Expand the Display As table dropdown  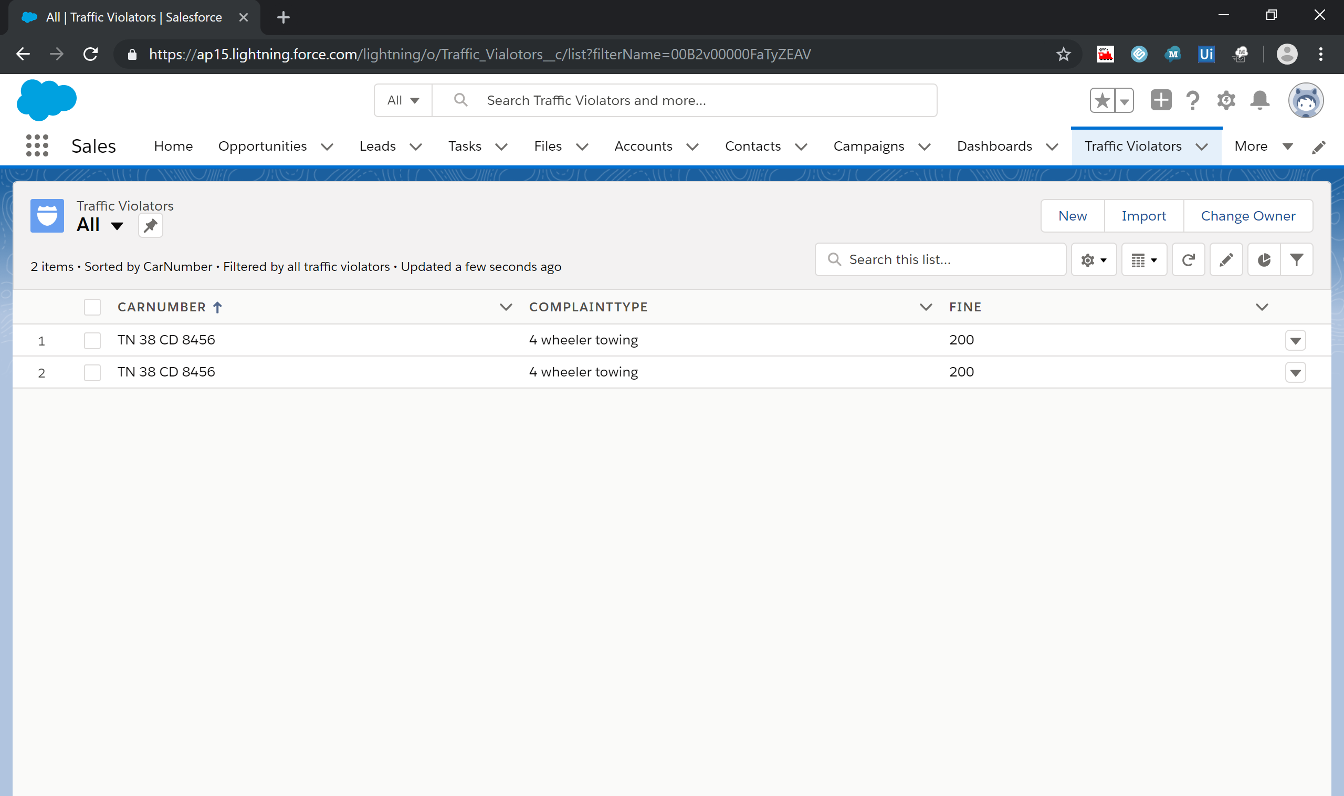pyautogui.click(x=1144, y=260)
